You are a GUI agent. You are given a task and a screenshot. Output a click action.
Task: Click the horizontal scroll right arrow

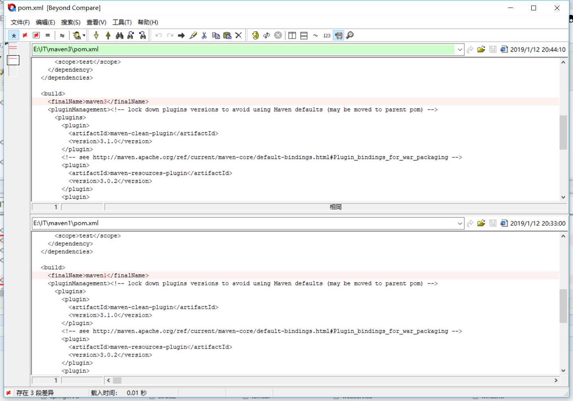[x=556, y=380]
